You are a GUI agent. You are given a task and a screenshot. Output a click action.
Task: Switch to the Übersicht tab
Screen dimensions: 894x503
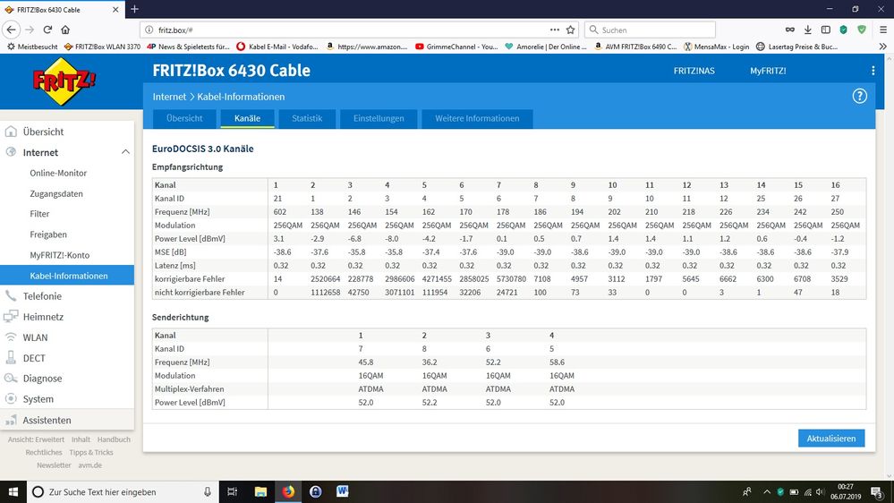click(184, 119)
